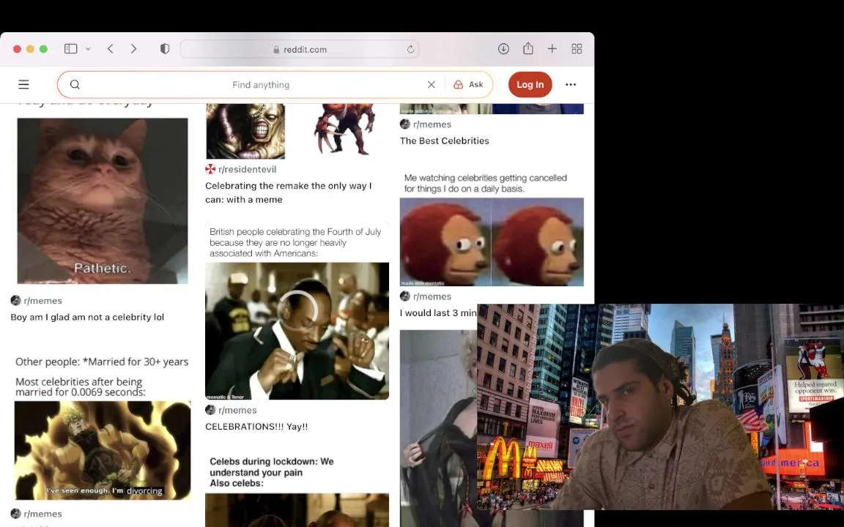Screen dimensions: 844x527
Task: Open post 'Boy am I glad am not a celebrity lol'
Action: point(87,317)
